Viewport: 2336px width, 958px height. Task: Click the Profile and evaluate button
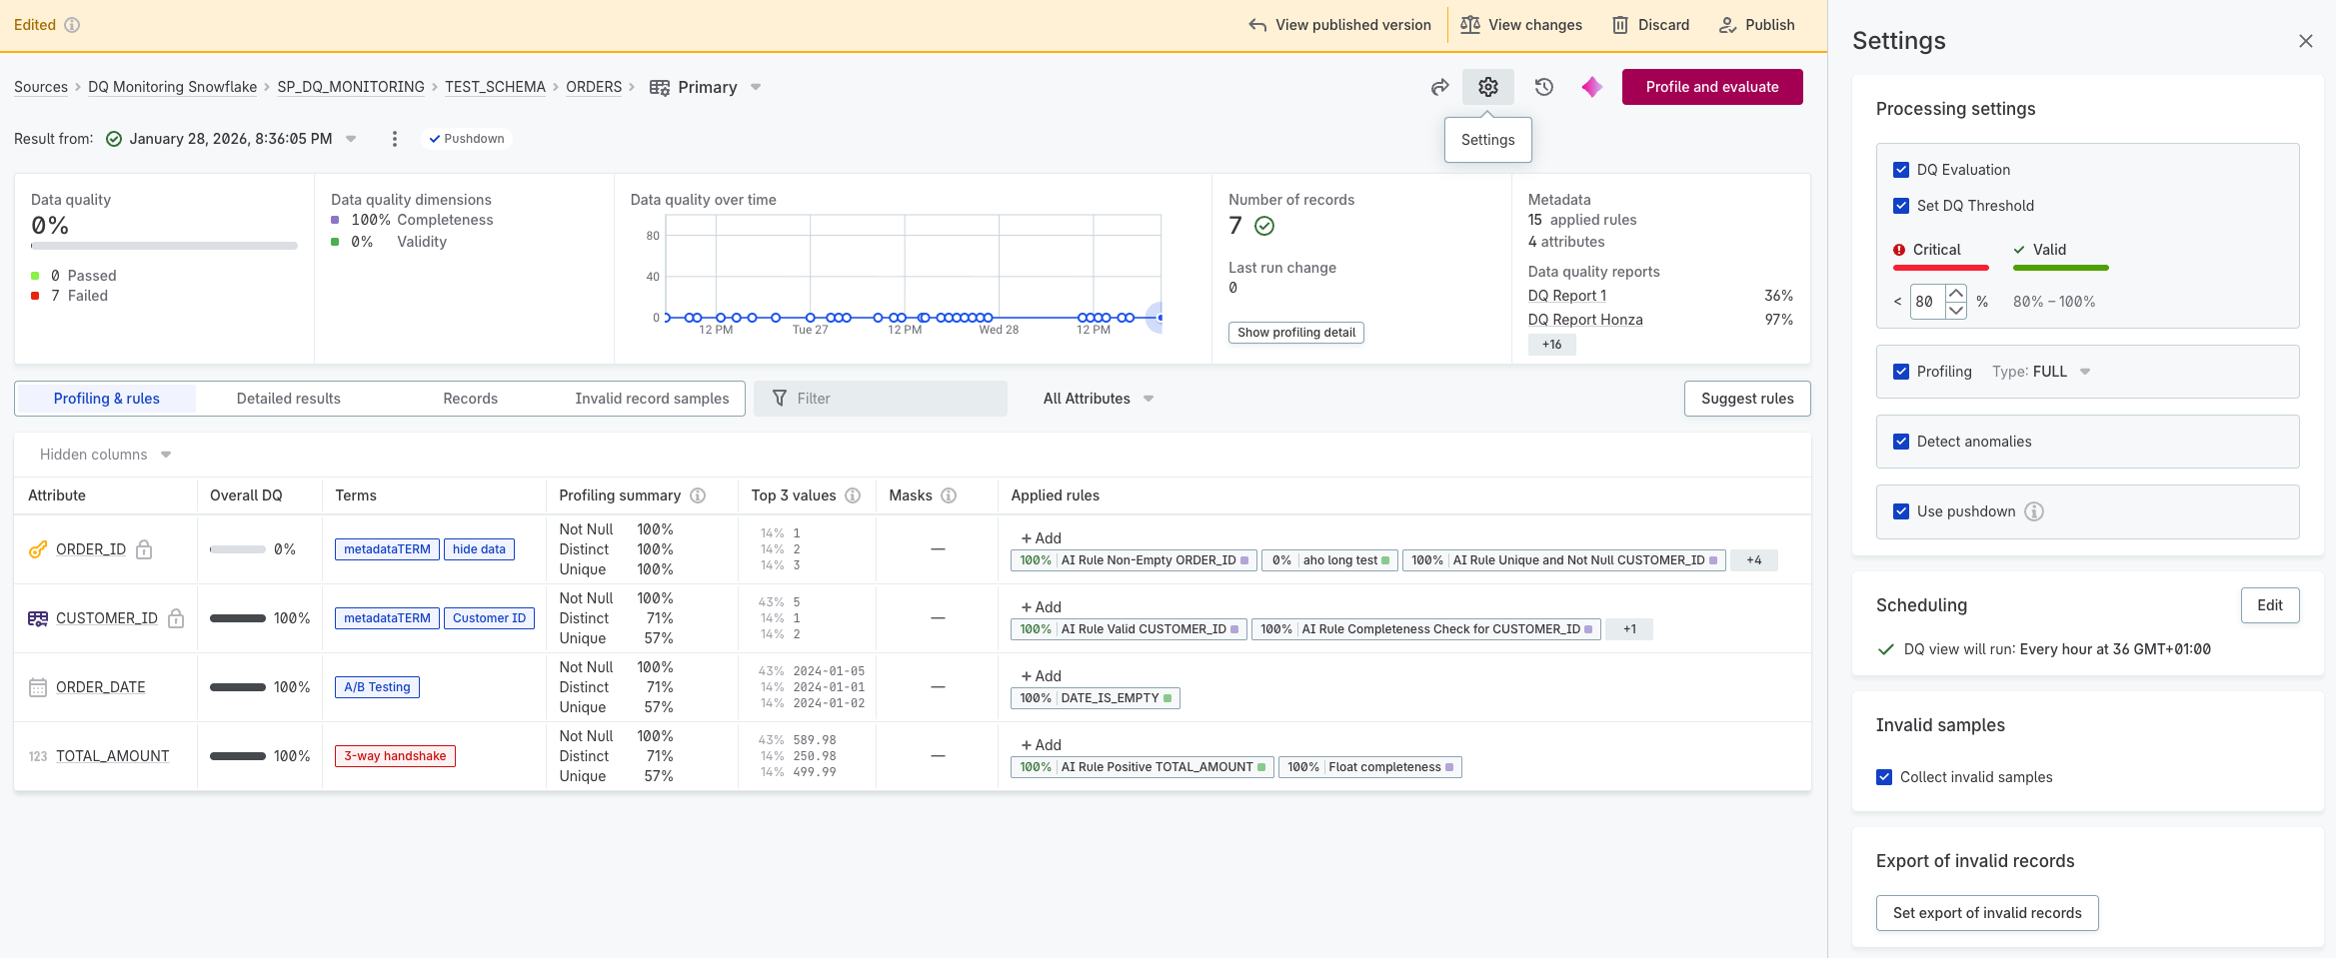coord(1711,87)
